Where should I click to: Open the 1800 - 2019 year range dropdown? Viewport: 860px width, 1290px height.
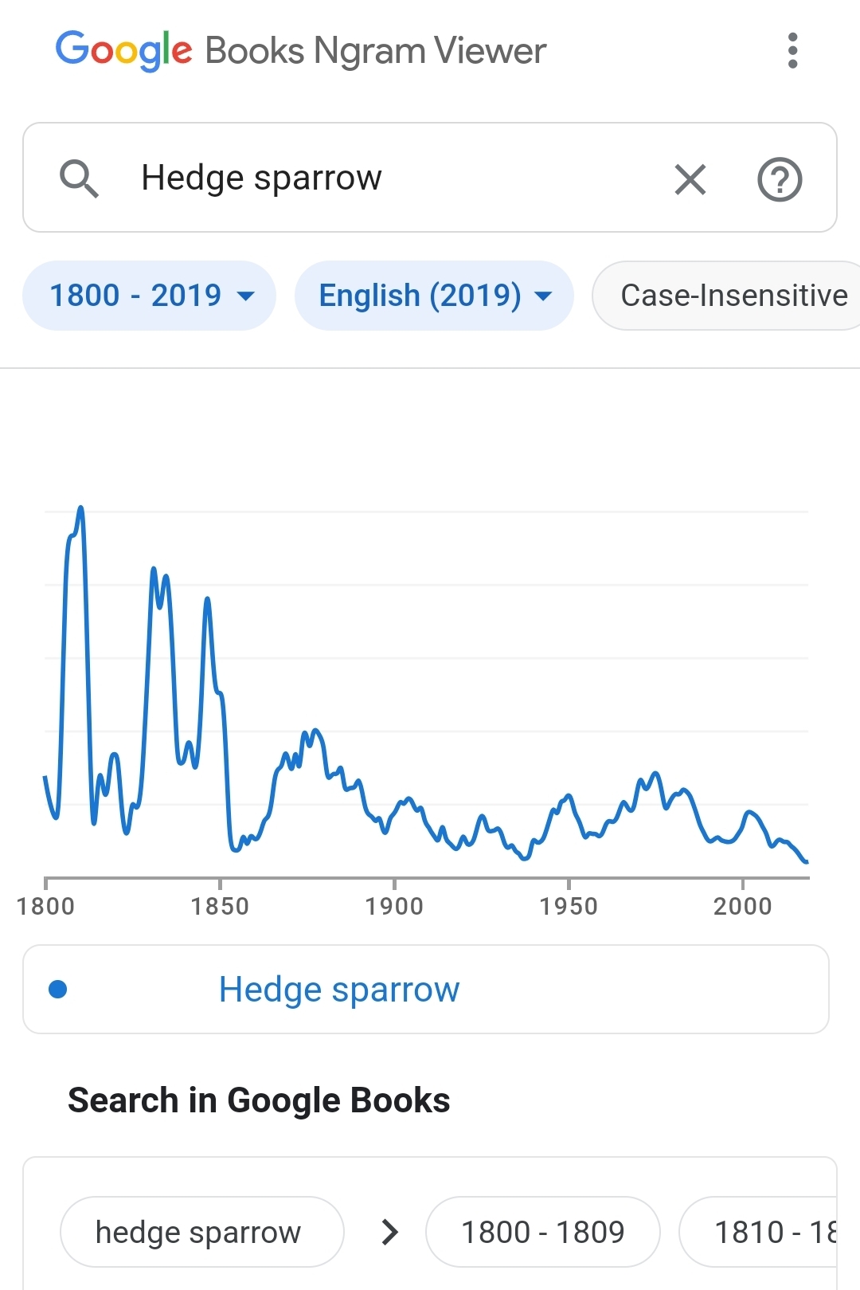(150, 296)
